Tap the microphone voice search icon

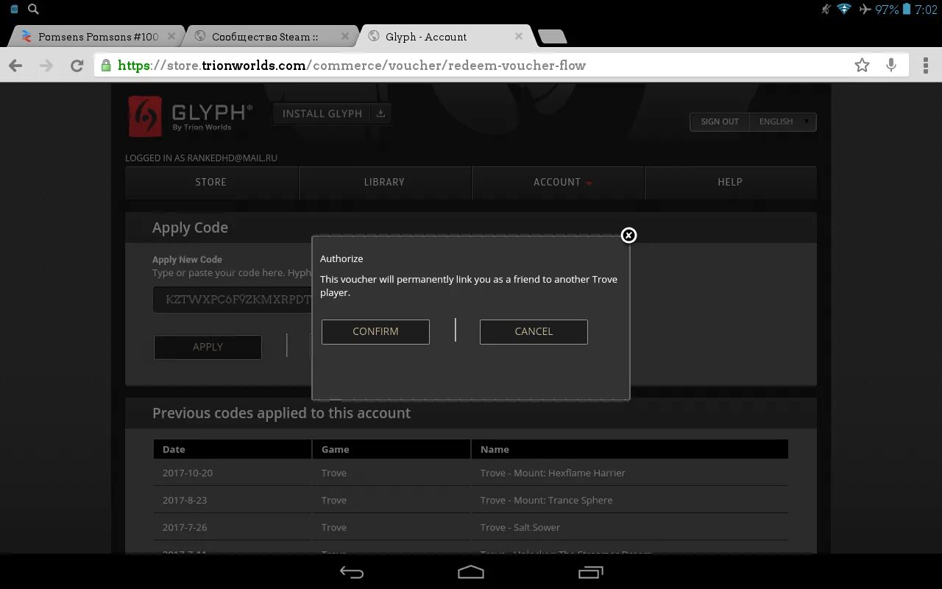click(891, 66)
